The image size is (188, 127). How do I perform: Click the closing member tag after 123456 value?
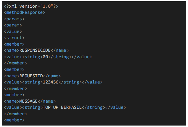pos(16,88)
